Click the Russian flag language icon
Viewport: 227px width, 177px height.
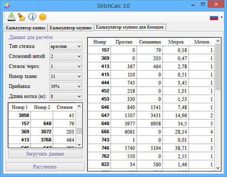[214, 17]
